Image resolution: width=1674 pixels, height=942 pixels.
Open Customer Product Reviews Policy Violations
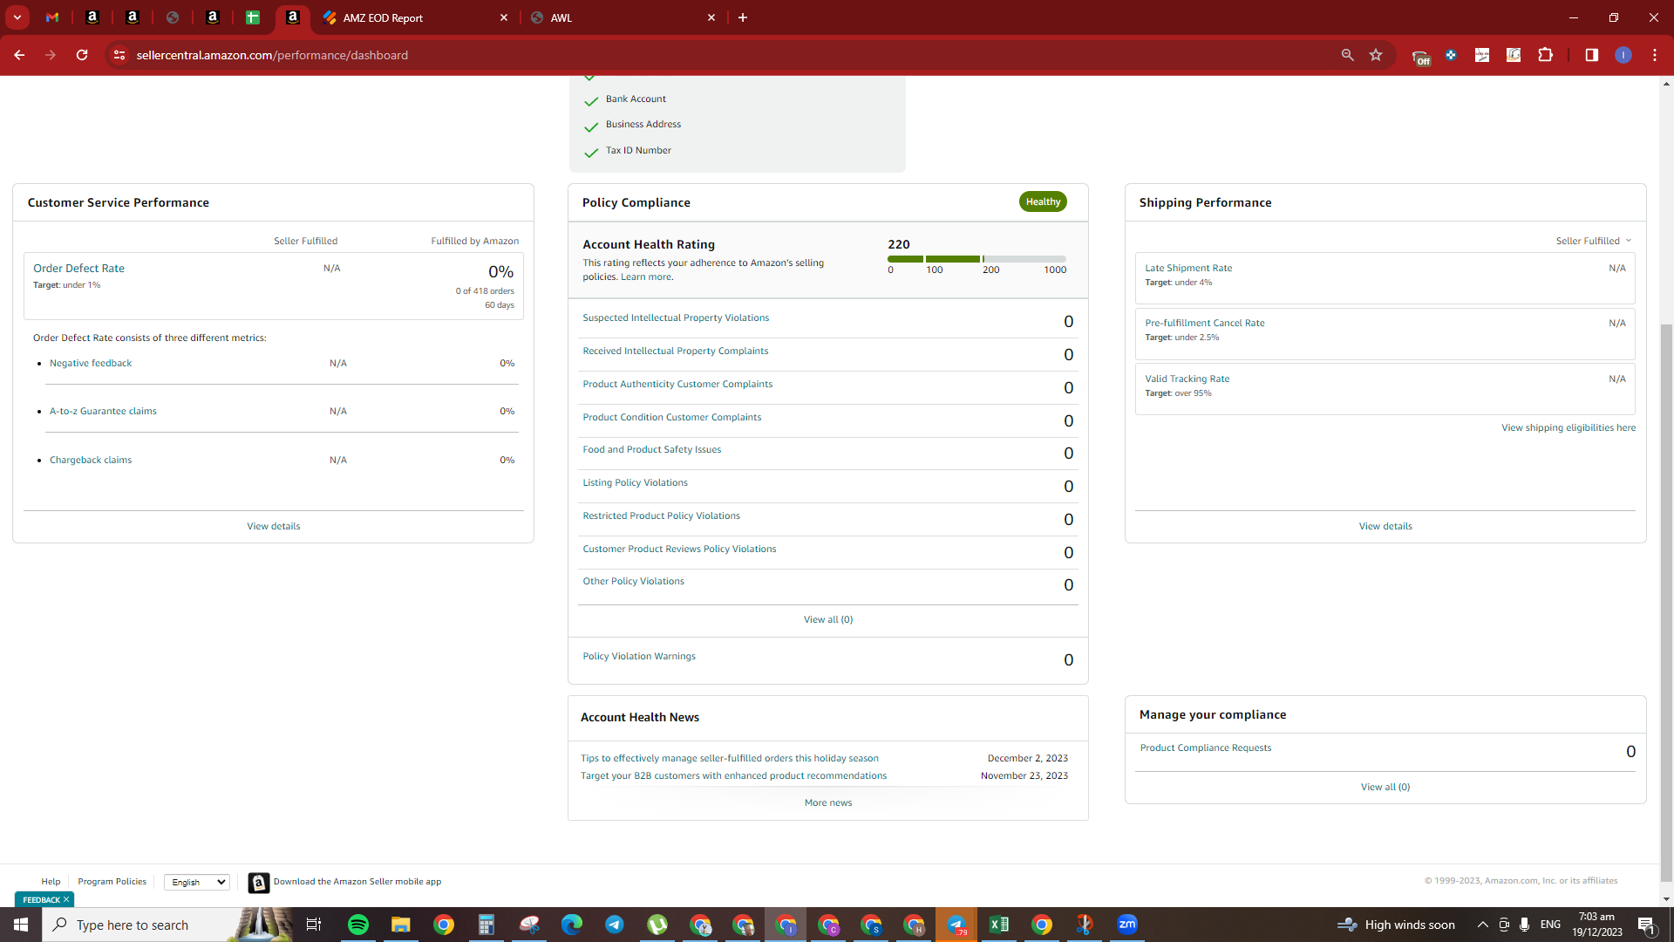pos(679,549)
